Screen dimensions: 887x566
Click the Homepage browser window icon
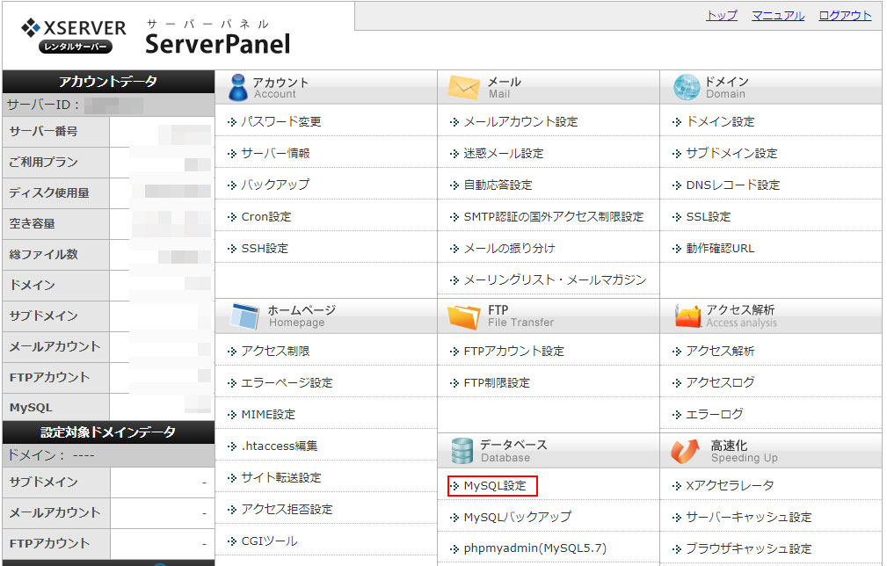point(244,316)
